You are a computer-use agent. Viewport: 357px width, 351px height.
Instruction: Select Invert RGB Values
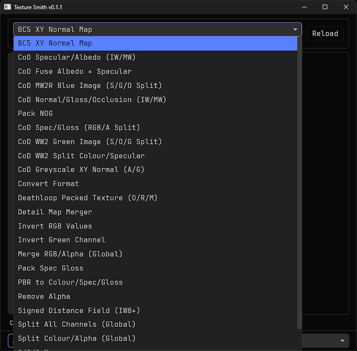[156, 226]
